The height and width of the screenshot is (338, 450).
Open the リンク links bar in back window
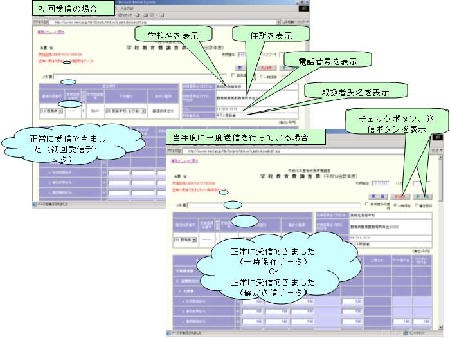coord(303,22)
